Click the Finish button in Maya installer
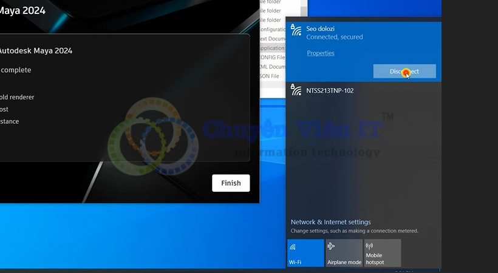 [x=231, y=183]
